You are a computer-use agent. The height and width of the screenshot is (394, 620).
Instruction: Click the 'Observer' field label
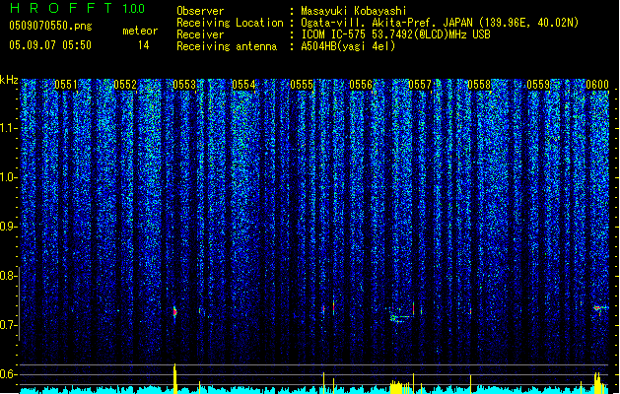pos(200,11)
